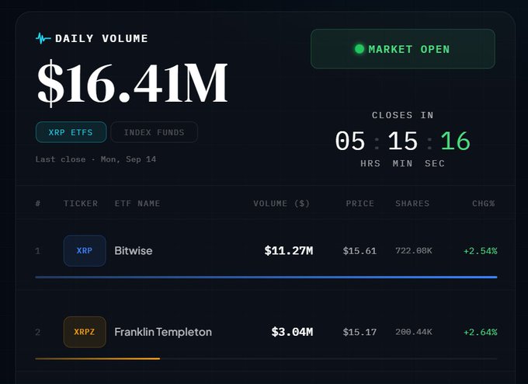Click the $15.17 price value

[x=360, y=332]
